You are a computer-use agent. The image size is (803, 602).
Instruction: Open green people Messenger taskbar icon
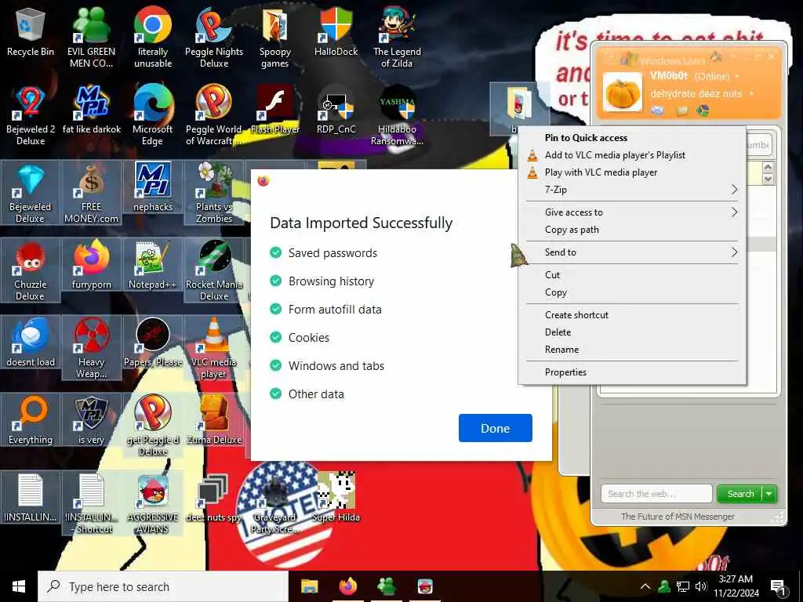pos(386,586)
